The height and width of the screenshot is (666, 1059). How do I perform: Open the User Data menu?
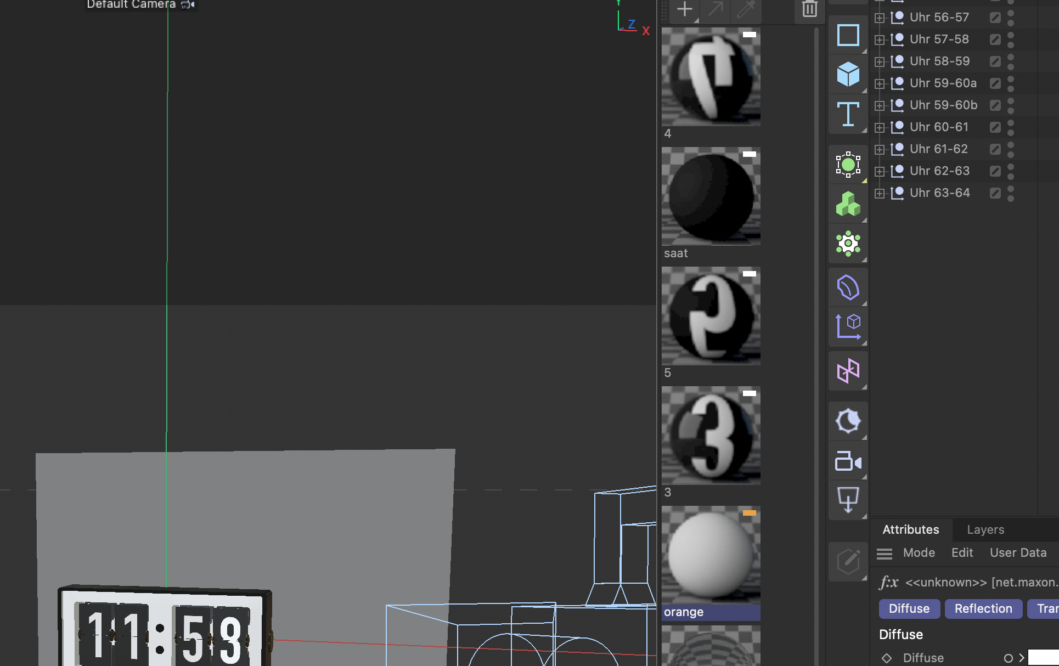[x=1018, y=553]
